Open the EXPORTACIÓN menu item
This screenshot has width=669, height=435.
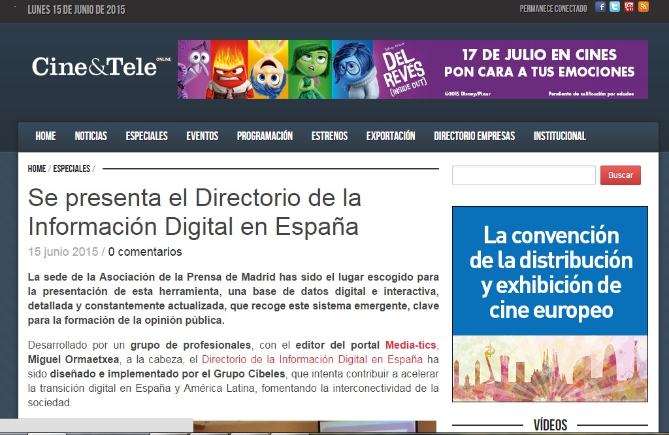[391, 136]
